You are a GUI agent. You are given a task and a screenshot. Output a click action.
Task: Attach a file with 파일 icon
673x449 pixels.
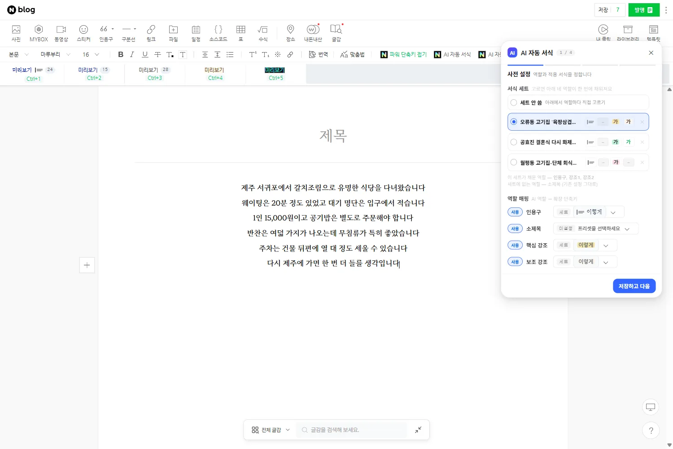coord(174,33)
